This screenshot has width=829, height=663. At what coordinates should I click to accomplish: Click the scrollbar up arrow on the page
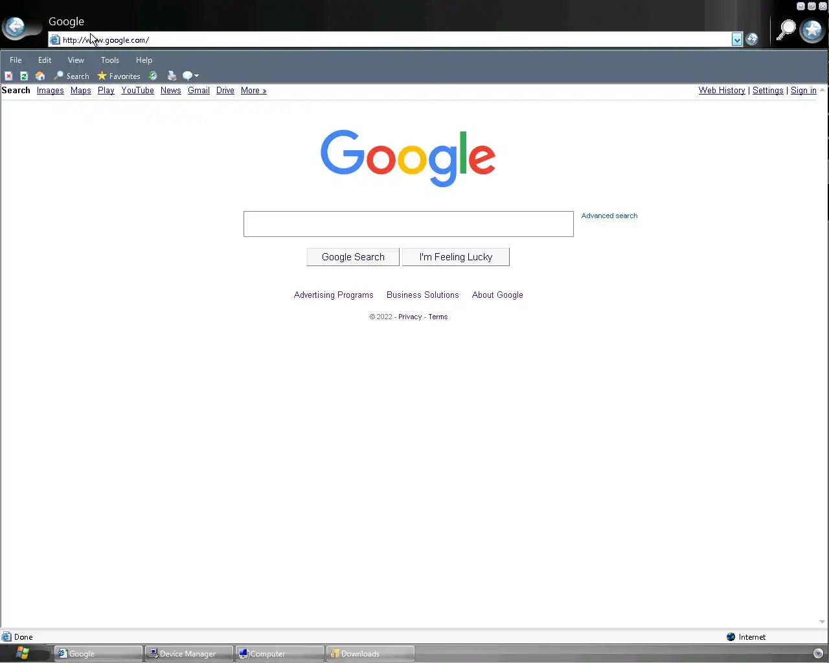(x=823, y=90)
